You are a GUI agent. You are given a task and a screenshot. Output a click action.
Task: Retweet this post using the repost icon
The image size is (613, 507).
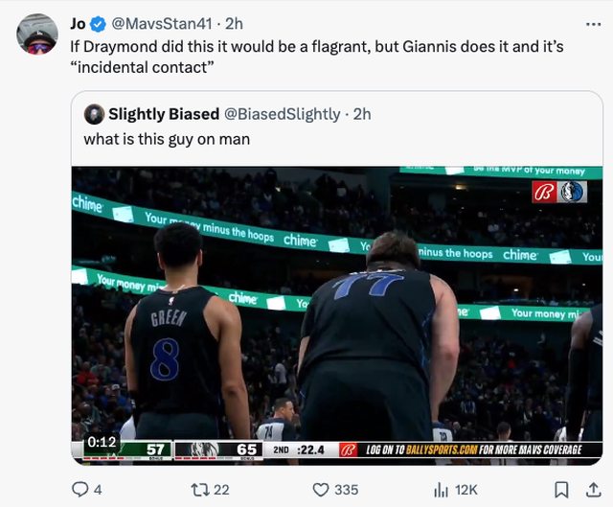(x=199, y=490)
